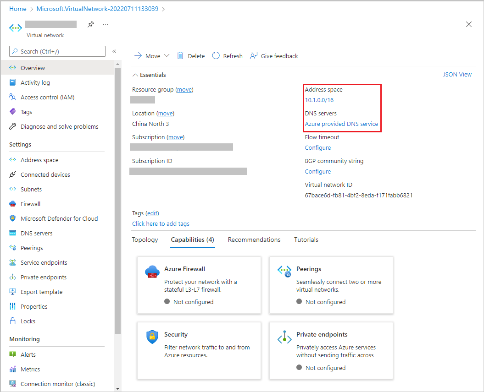Switch to the Topology tab
Screen dimensions: 484x392
point(145,240)
